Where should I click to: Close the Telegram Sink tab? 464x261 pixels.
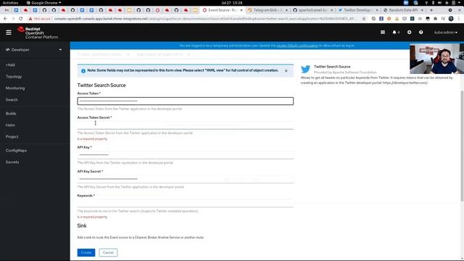point(286,10)
